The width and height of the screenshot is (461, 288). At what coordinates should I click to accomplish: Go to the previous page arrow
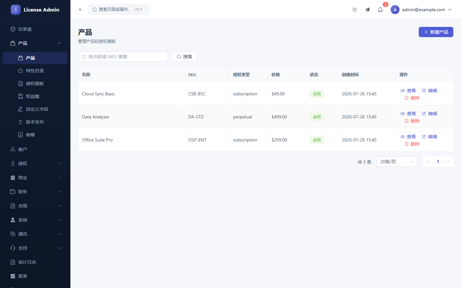428,162
